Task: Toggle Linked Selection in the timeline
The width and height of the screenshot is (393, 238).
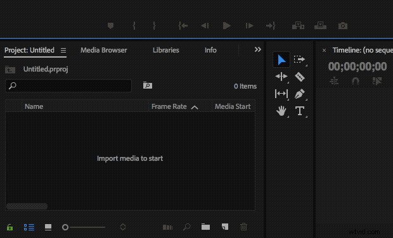Action: [x=377, y=81]
